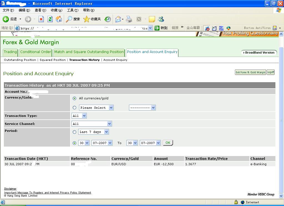284x206 pixels.
Task: Open the start month 07-2007 dropdown
Action: point(102,143)
